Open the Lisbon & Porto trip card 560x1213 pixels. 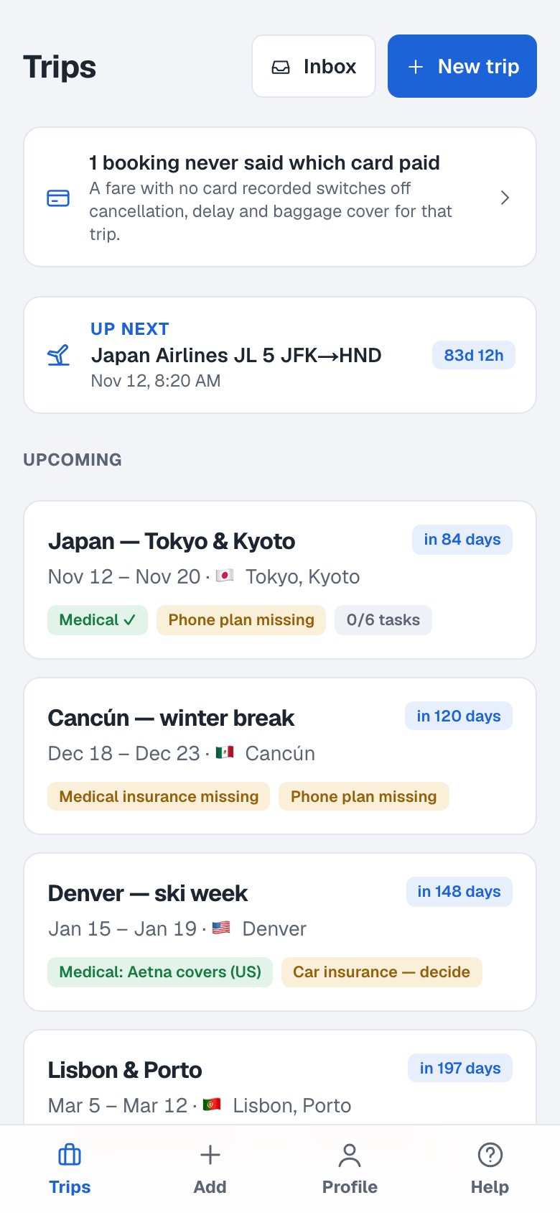pos(280,1077)
